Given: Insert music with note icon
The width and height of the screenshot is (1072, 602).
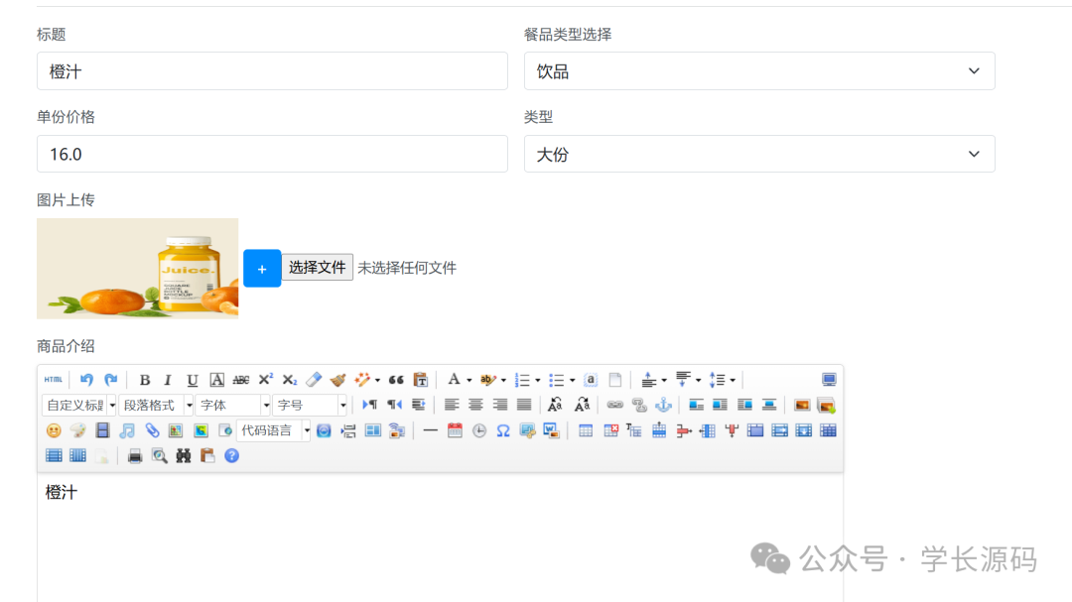Looking at the screenshot, I should [126, 430].
